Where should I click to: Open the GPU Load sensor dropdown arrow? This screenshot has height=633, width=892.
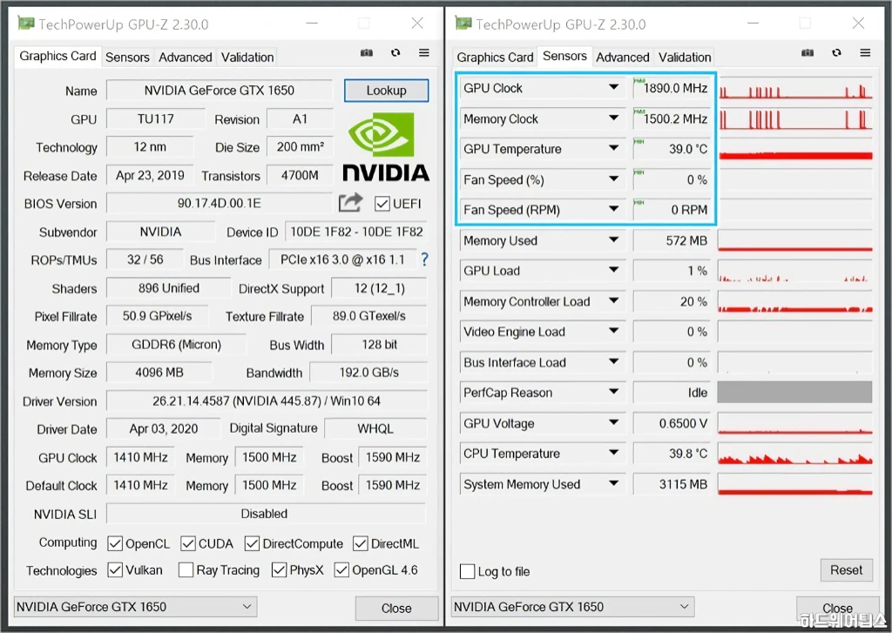pos(613,270)
